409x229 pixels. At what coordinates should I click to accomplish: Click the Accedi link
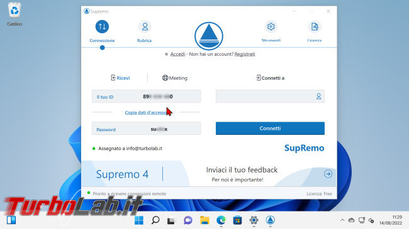177,54
